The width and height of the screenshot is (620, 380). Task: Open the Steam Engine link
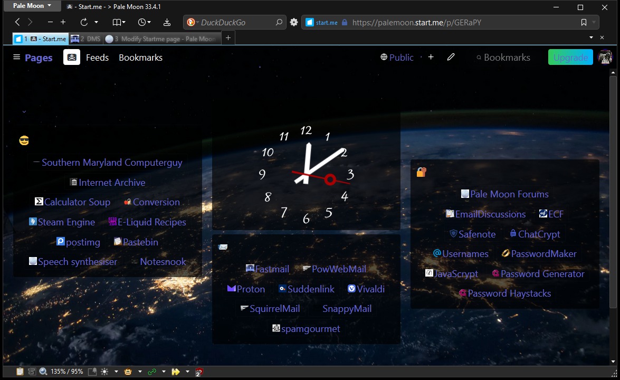[62, 222]
